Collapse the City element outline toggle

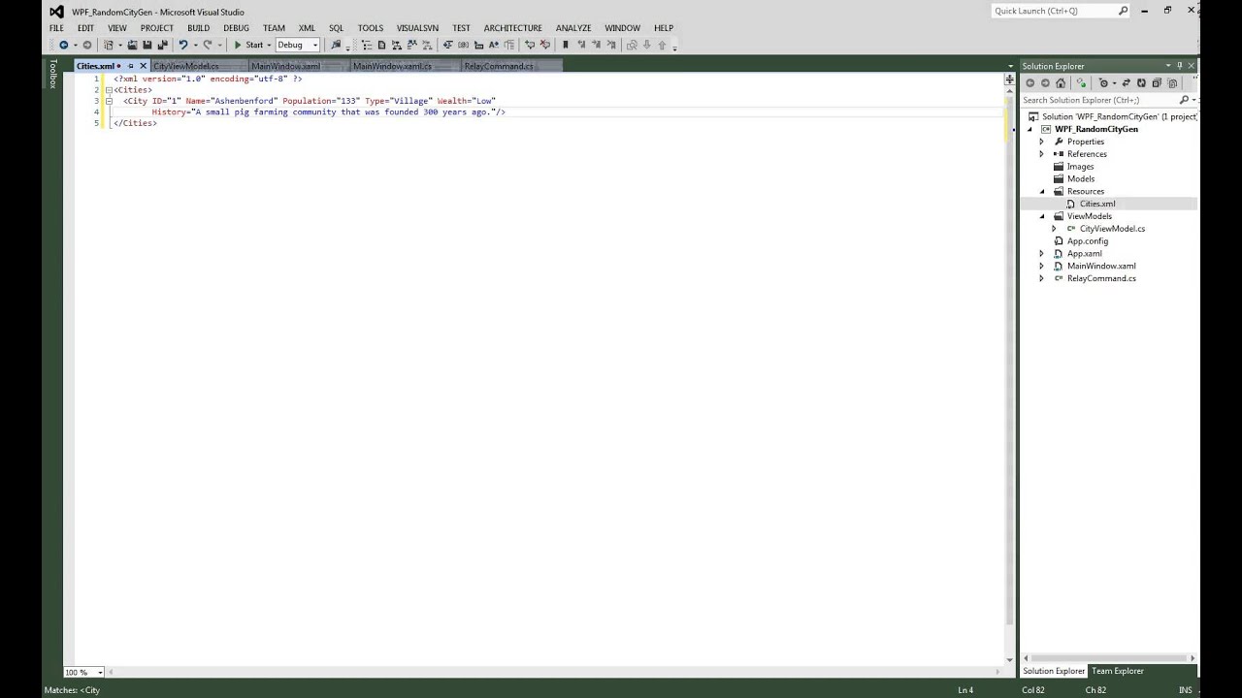click(109, 101)
